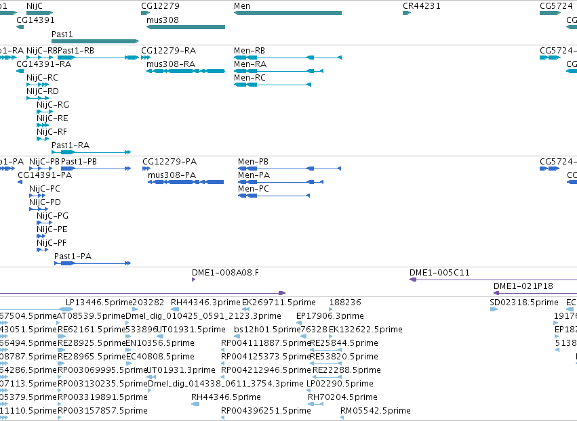Click the RH44346.3prime EST label

pos(205,303)
